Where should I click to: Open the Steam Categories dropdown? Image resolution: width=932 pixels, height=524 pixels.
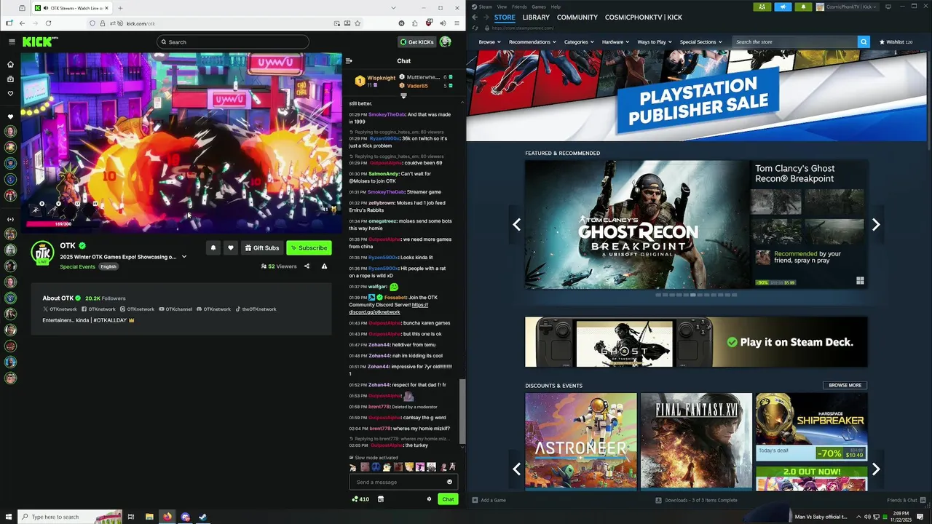pyautogui.click(x=579, y=41)
